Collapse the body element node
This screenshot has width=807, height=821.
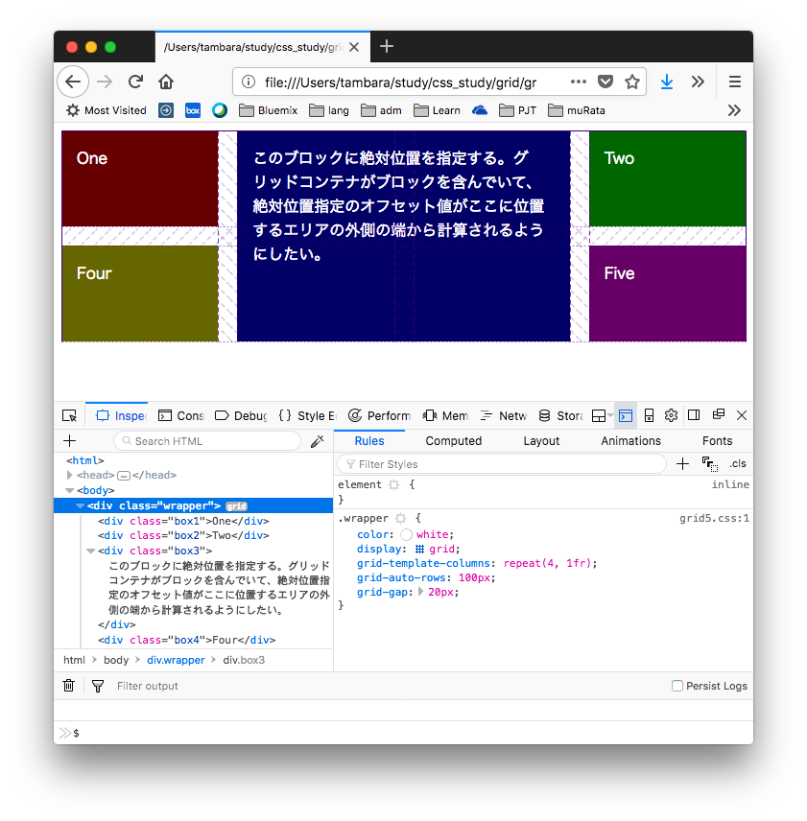tap(69, 491)
